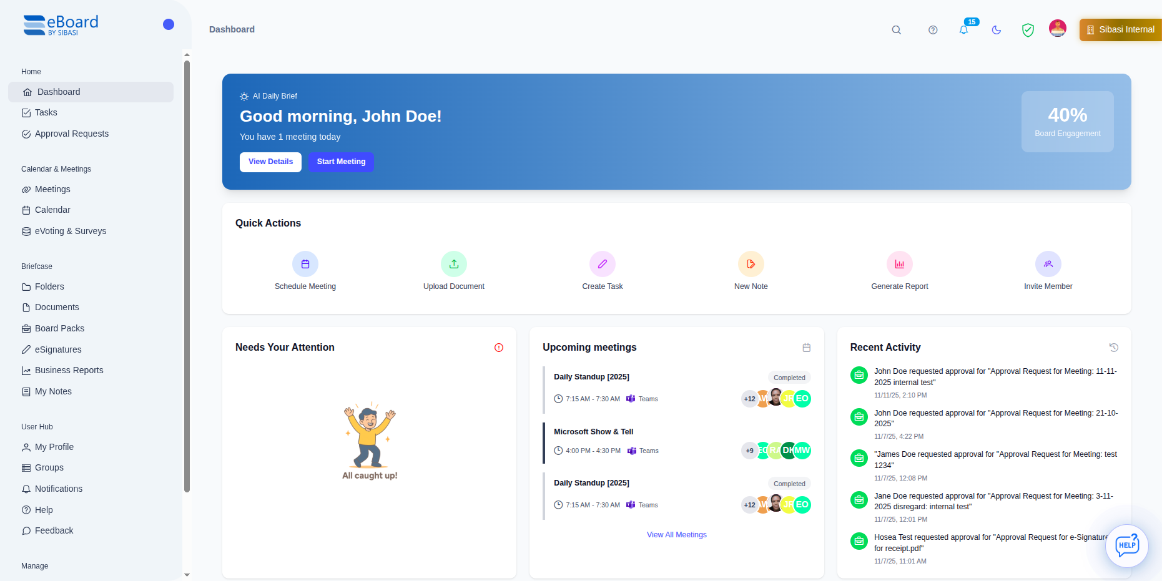Expand the +12 attendees on first Daily Standup
The image size is (1162, 581).
point(749,399)
